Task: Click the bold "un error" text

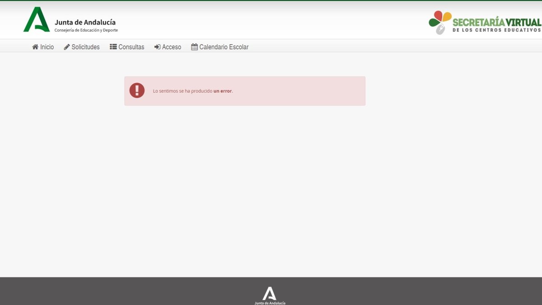Action: [222, 90]
